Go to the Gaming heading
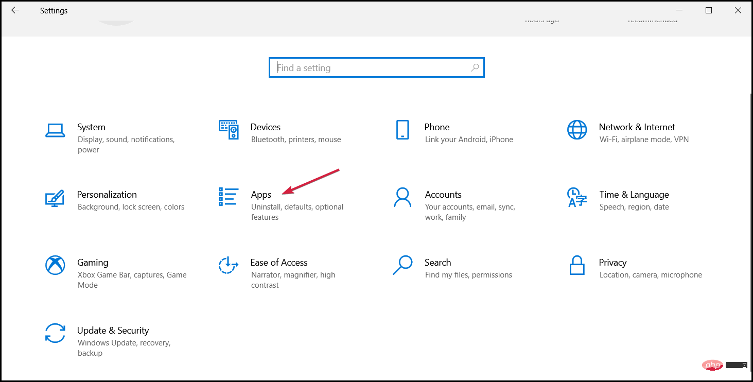753x382 pixels. (x=93, y=263)
